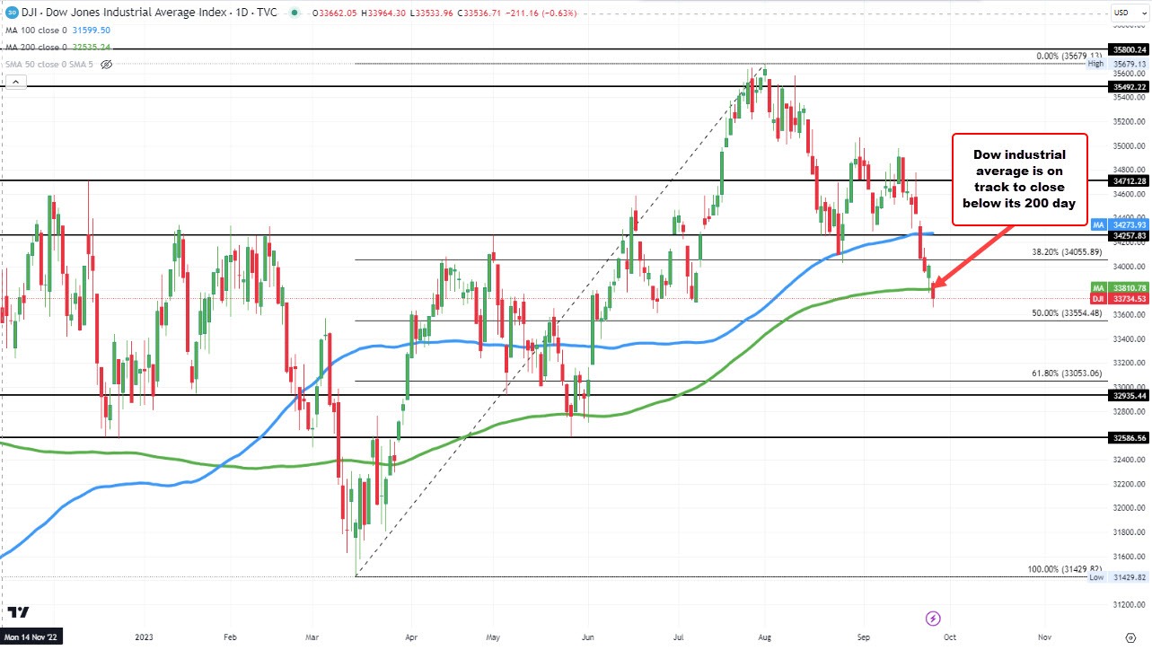
Task: Click the green market status dot
Action: [294, 12]
